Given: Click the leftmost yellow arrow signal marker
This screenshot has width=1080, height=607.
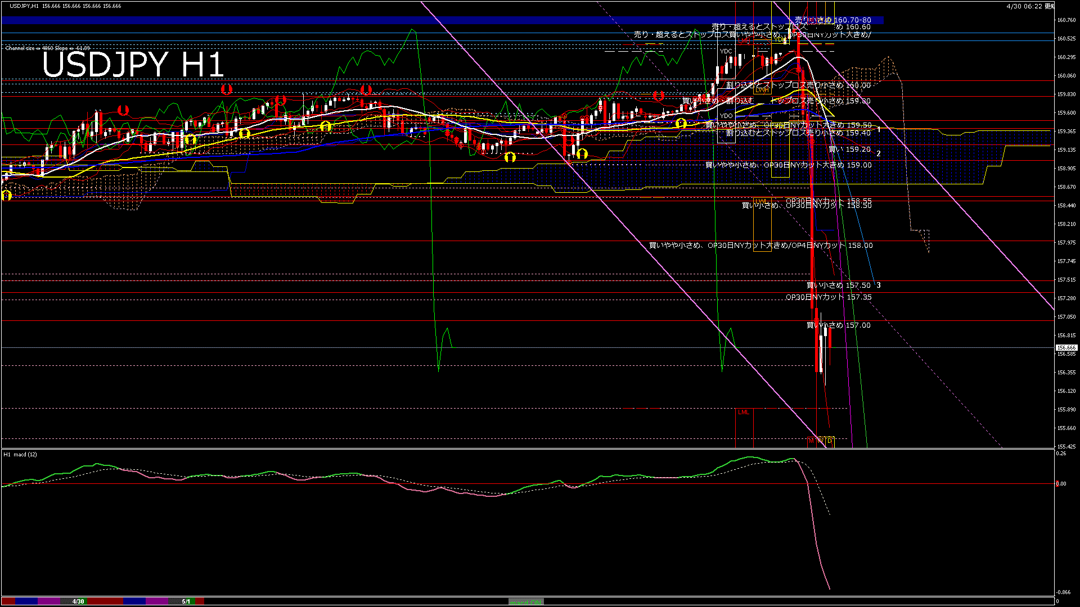Looking at the screenshot, I should point(7,196).
